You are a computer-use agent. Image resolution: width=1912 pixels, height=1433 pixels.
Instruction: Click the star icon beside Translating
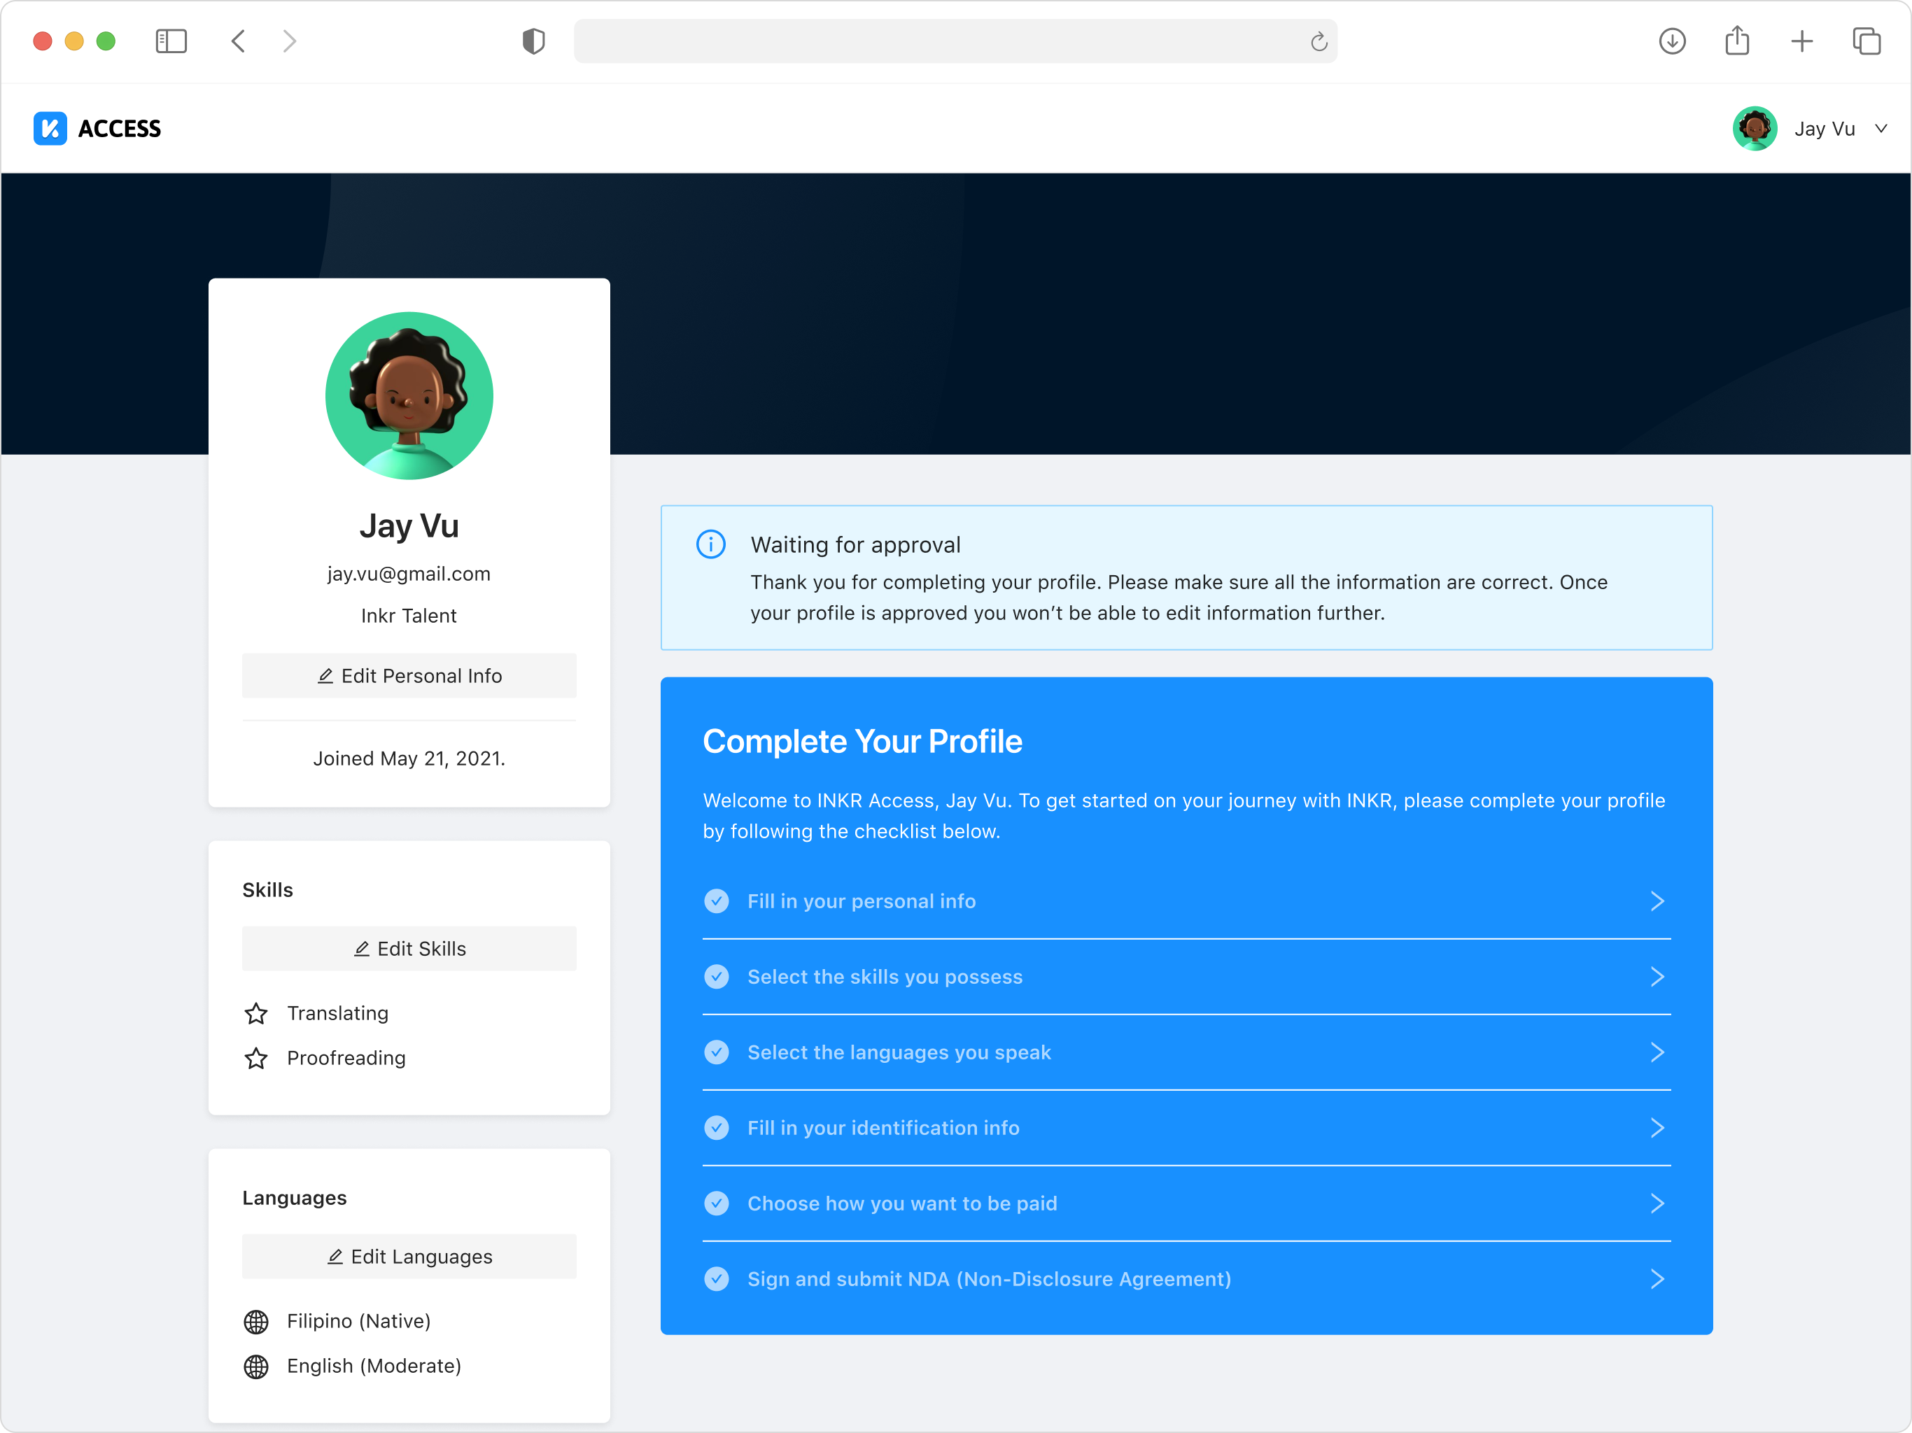click(256, 1013)
